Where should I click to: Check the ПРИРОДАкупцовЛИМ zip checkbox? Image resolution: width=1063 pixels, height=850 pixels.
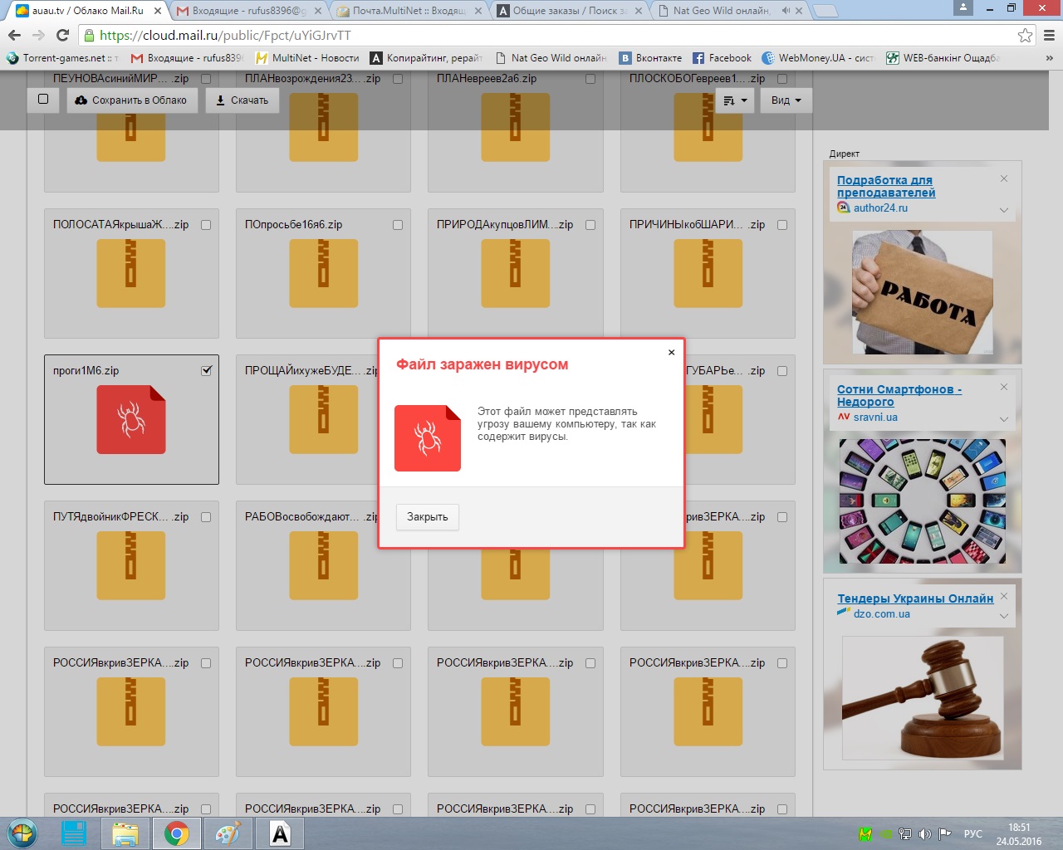pos(590,225)
